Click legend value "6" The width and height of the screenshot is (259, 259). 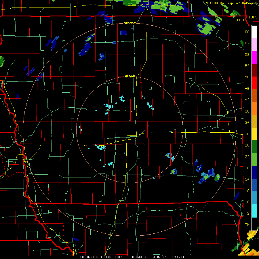pyautogui.click(x=248, y=202)
